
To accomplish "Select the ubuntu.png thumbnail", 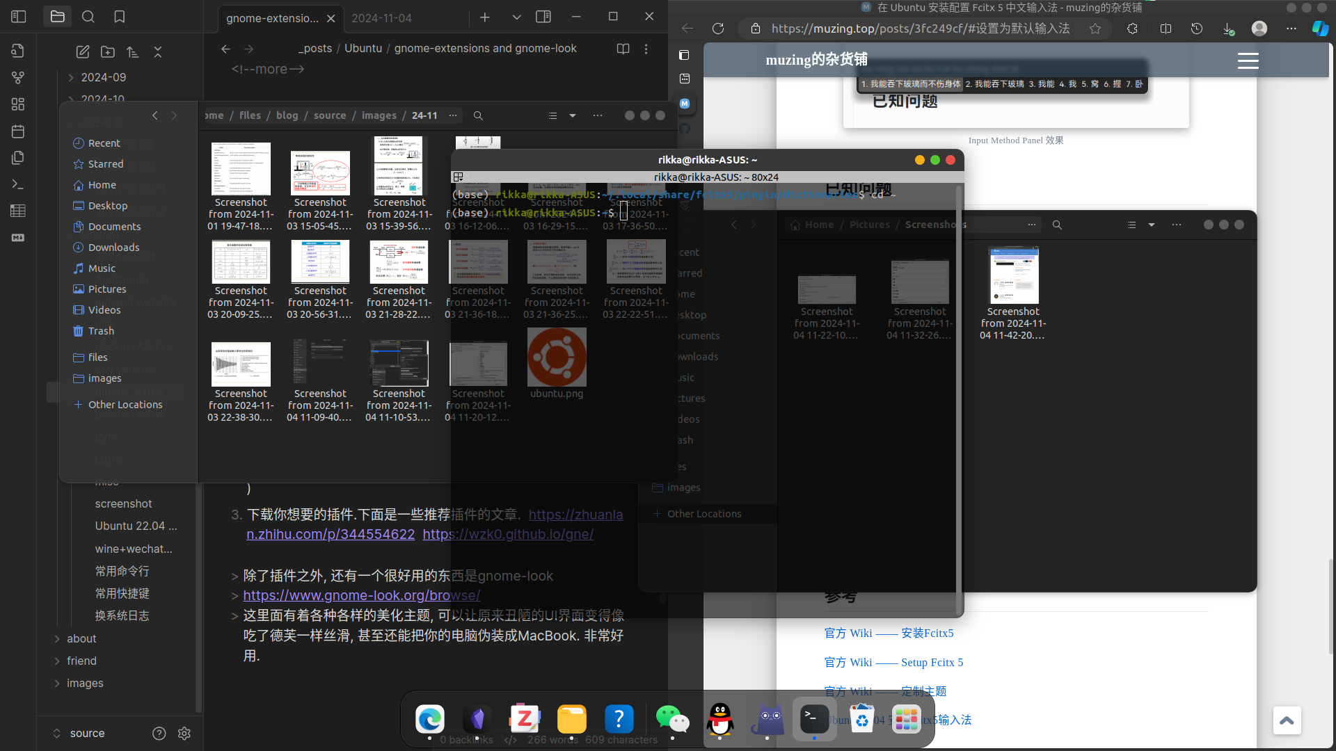I will click(x=557, y=357).
